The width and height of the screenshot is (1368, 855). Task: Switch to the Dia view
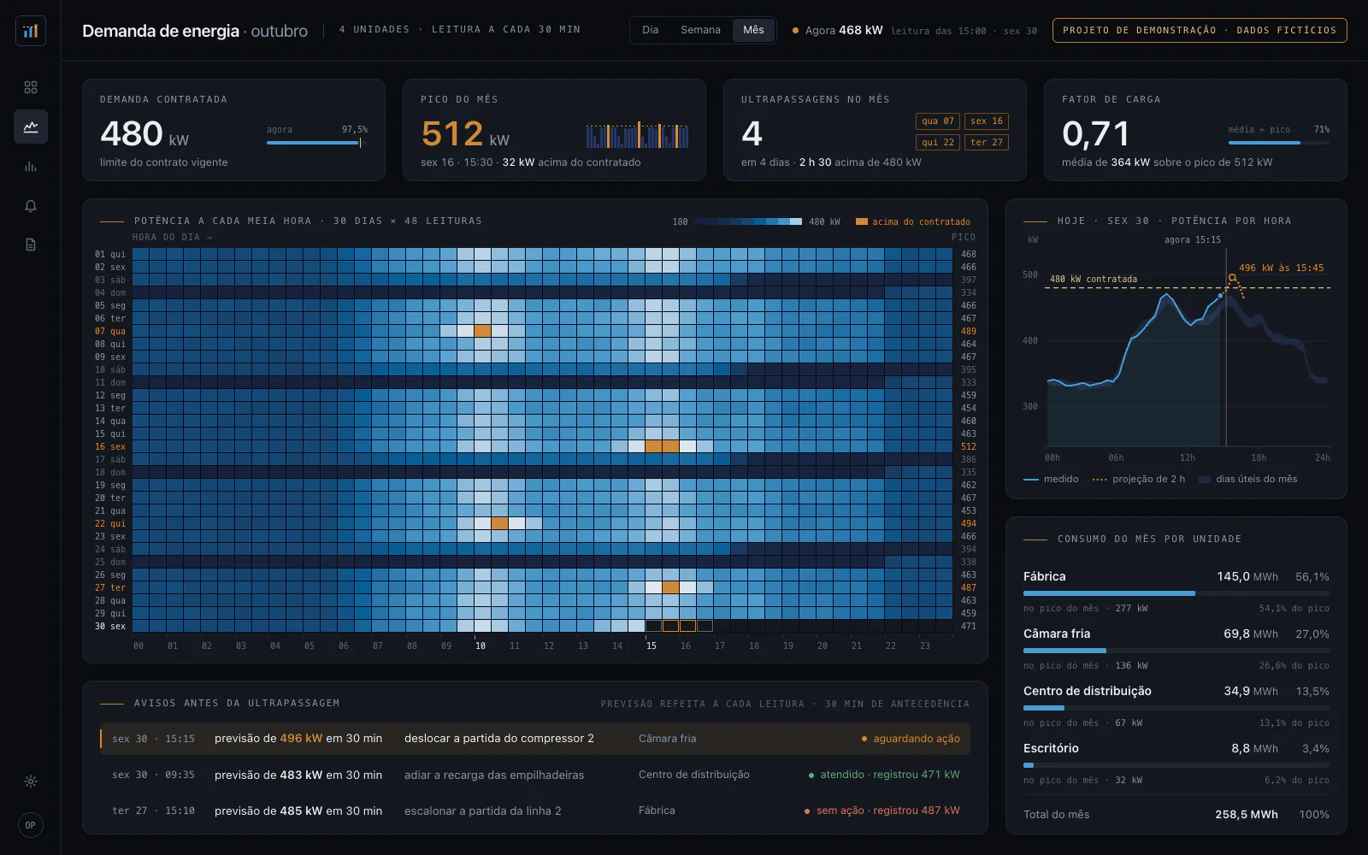pyautogui.click(x=651, y=30)
